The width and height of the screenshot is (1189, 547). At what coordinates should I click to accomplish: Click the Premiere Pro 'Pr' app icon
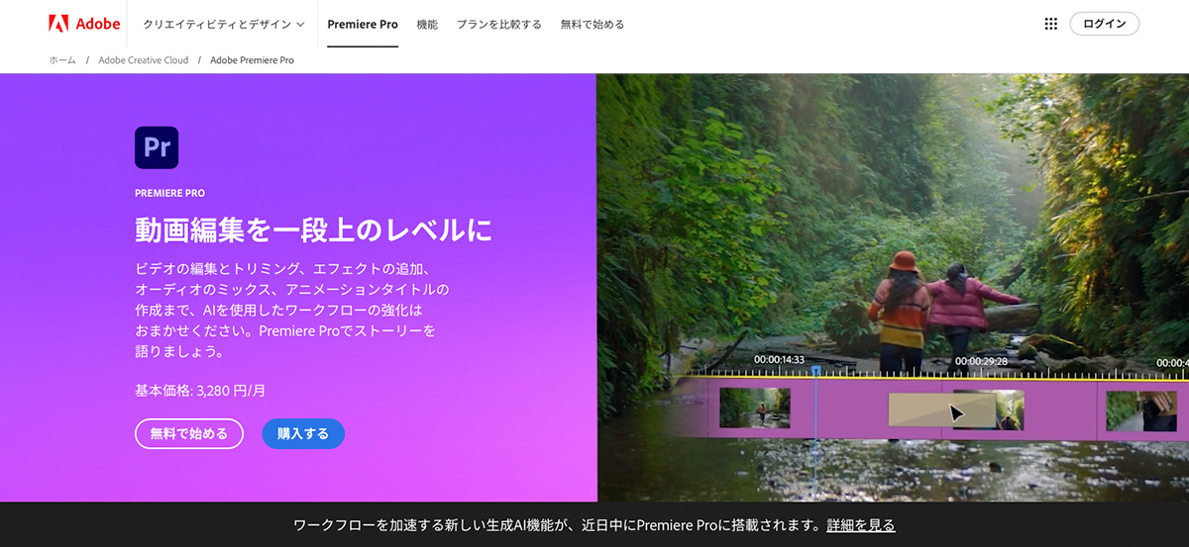157,147
